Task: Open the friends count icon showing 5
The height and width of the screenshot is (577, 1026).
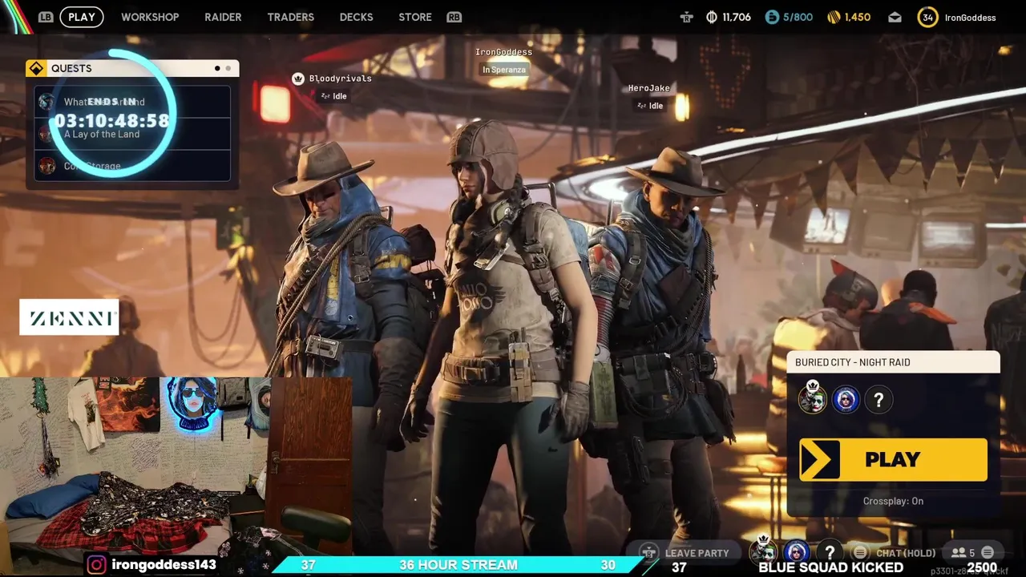Action: point(963,553)
